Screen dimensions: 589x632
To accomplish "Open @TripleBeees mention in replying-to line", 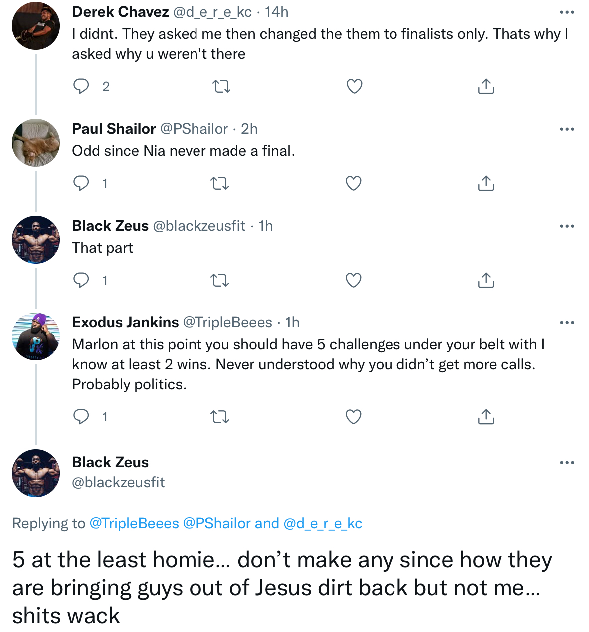I will point(134,523).
